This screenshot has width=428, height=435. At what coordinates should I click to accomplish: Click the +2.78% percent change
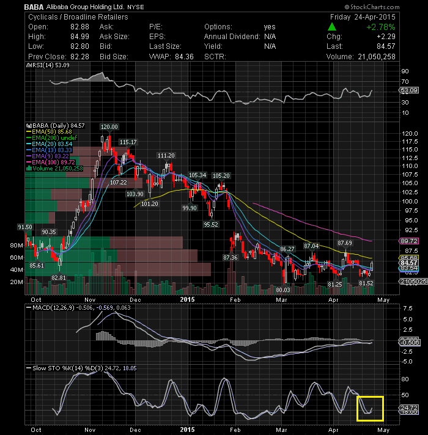coord(380,27)
